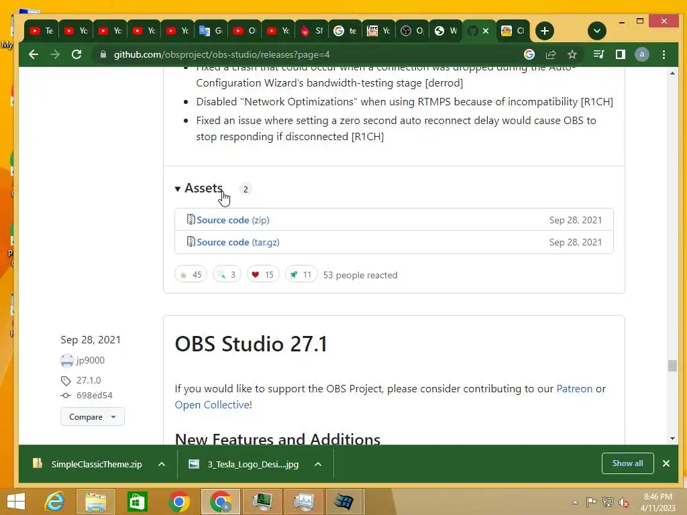Click the browser forward arrow
Screen dimensions: 687x515
pyautogui.click(x=55, y=54)
